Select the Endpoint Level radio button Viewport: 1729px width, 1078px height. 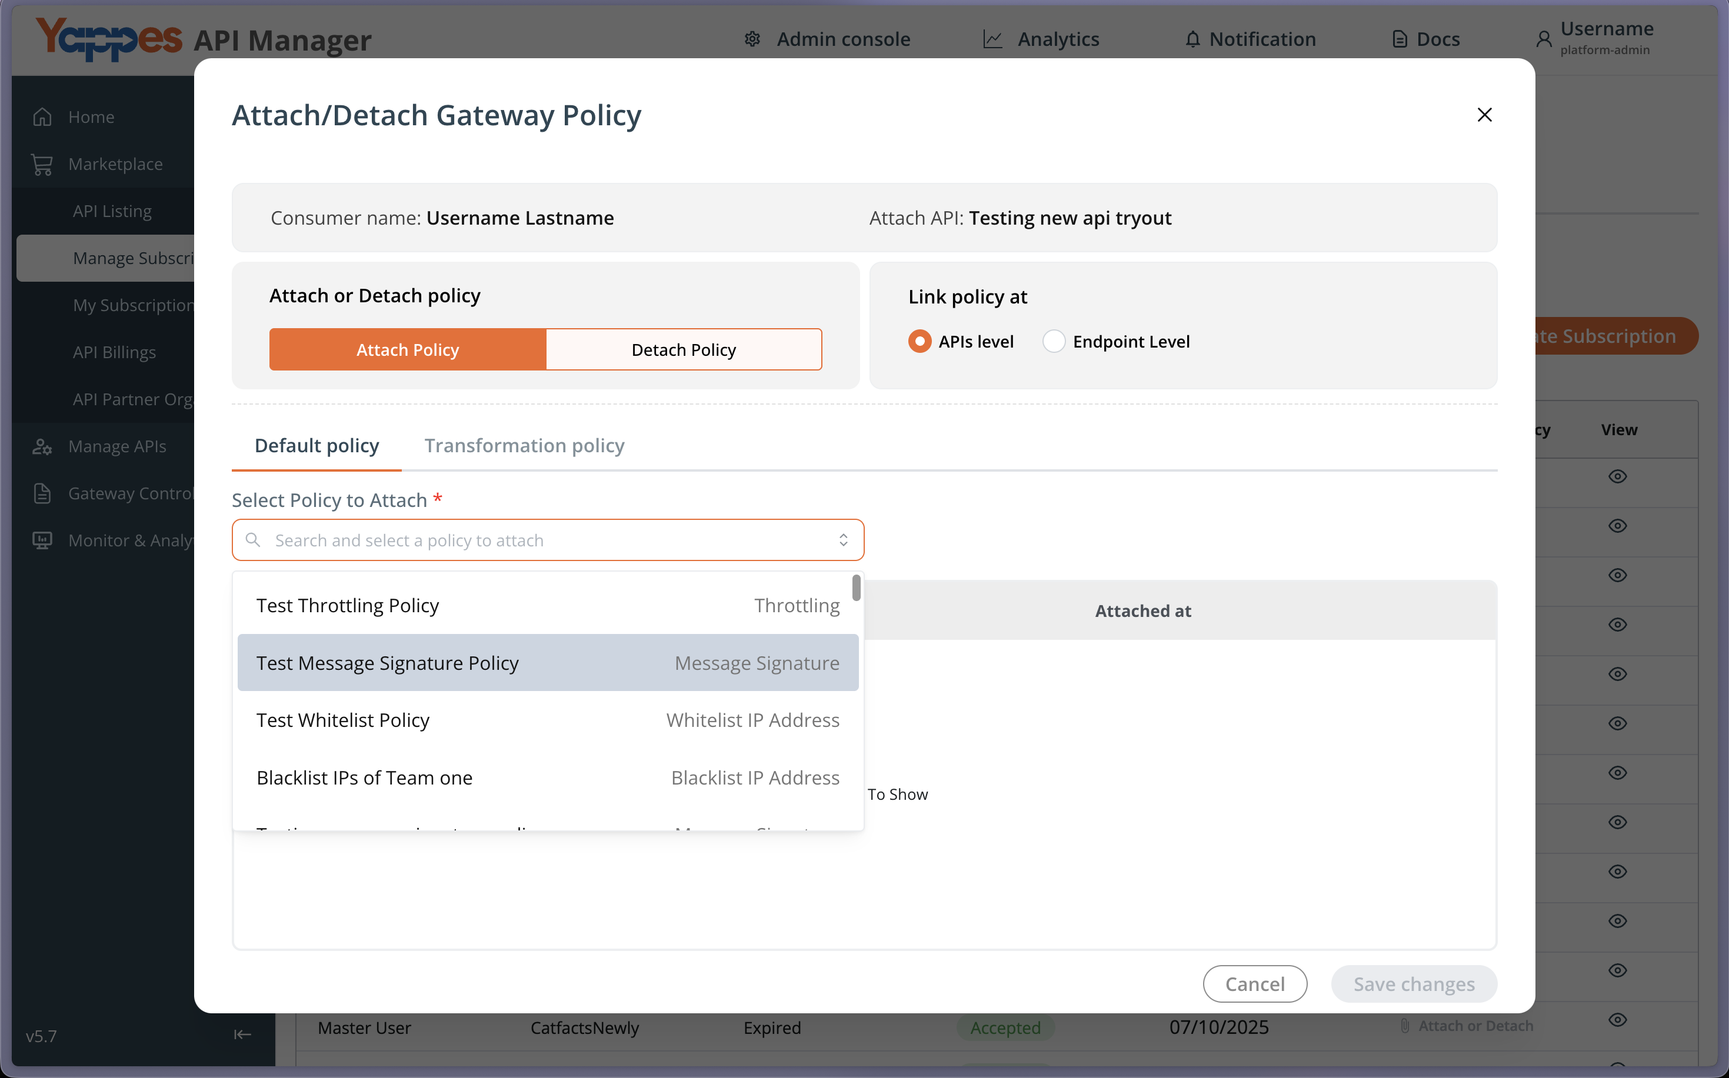click(1054, 342)
